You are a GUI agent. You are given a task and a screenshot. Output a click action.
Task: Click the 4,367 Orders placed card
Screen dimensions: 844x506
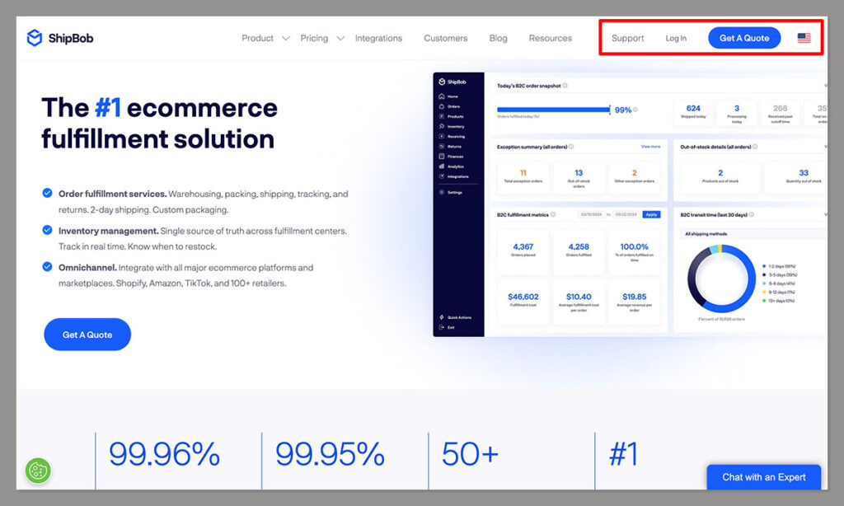click(x=523, y=251)
